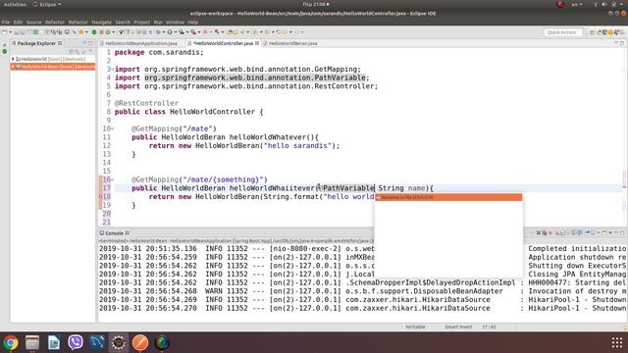Viewport: 628px width, 353px height.
Task: Open Chrome from the taskbar
Action: 11,342
